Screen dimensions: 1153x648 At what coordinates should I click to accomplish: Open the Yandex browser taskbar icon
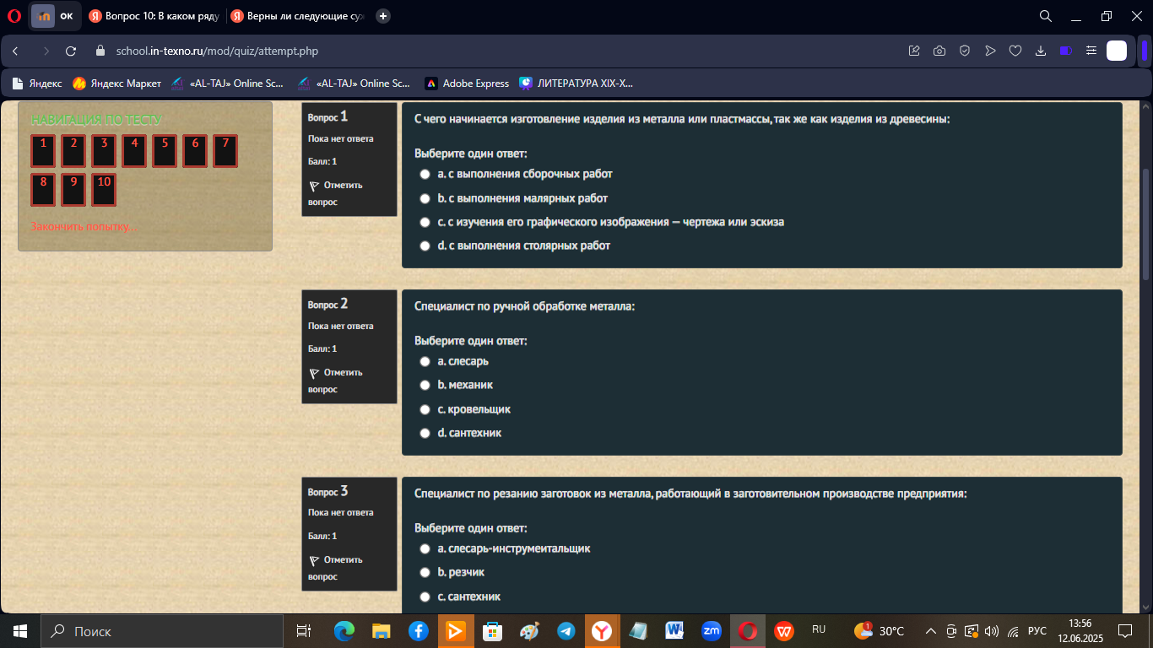[602, 631]
